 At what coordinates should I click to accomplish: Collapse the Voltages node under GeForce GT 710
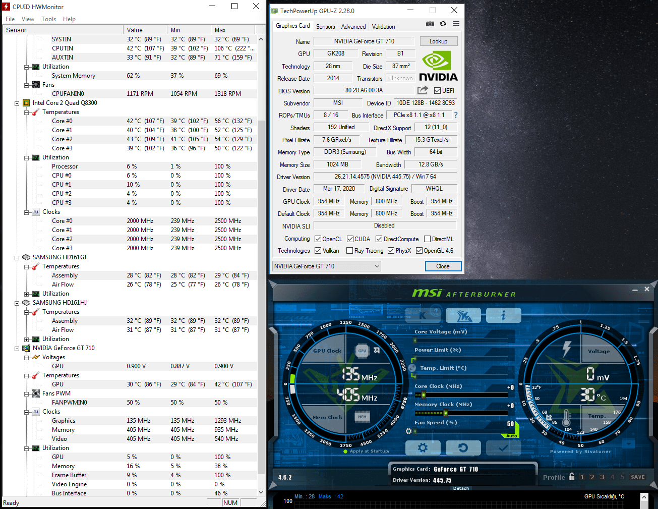(26, 357)
